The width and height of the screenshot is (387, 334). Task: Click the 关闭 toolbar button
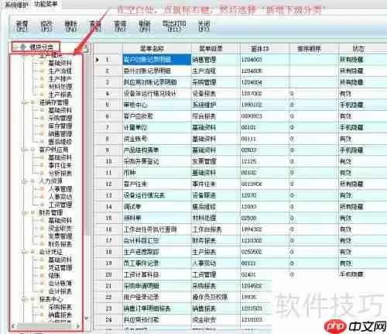point(204,26)
